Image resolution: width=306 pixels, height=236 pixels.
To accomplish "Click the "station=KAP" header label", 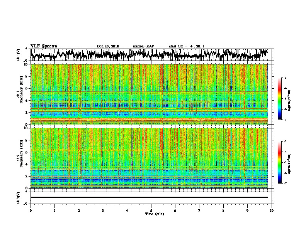I will coord(143,46).
